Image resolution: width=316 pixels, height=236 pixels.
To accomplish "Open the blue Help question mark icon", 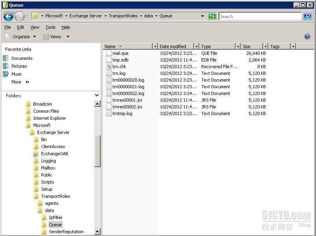I will point(307,37).
